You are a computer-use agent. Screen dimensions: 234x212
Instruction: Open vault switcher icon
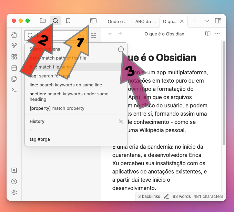point(14,170)
